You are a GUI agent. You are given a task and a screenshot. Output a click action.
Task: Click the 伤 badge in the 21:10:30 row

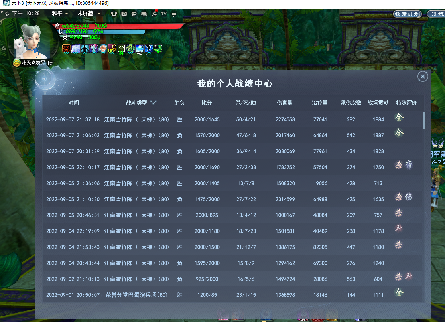(408, 196)
